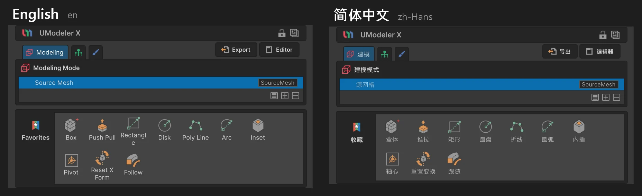Select the Pivot tool in the English panel
This screenshot has height=196, width=642.
(71, 165)
